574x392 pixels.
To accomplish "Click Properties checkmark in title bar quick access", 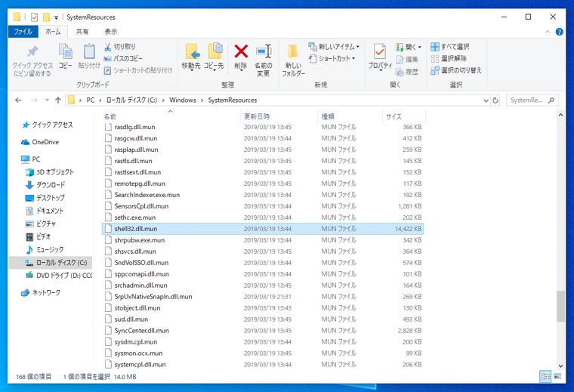I will point(35,17).
